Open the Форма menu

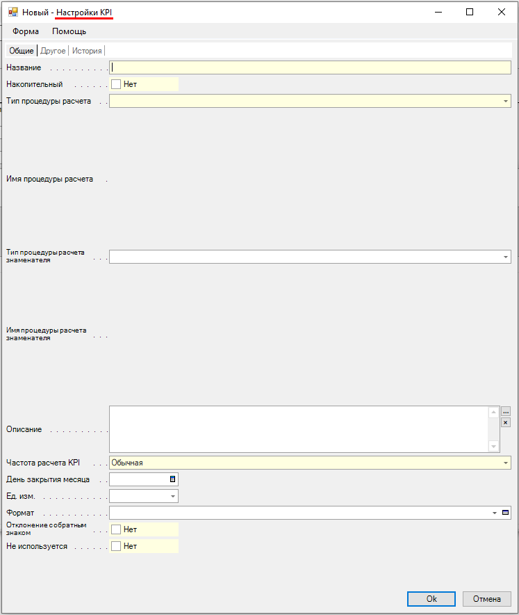coord(26,31)
